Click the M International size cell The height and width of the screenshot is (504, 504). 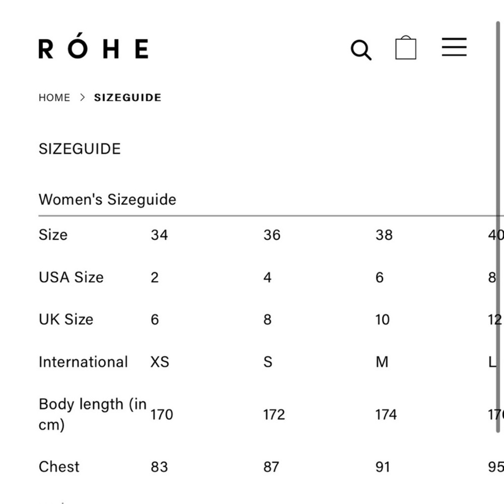(x=382, y=362)
